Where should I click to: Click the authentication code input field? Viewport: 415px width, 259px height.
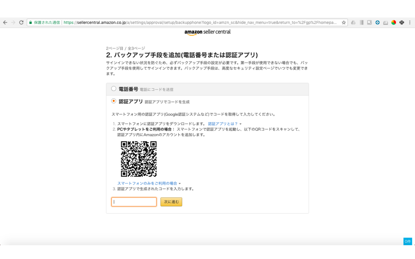(x=134, y=202)
